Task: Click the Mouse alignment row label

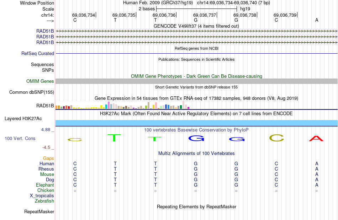Action: 47,175
